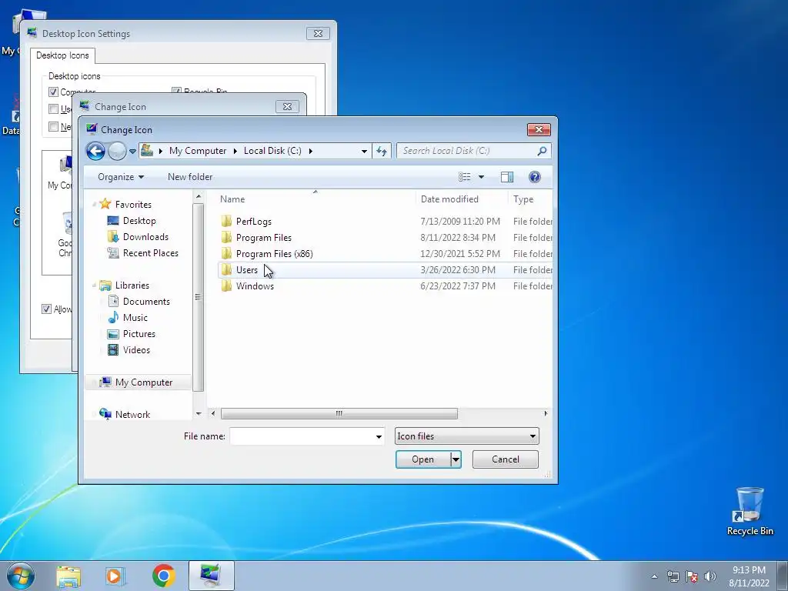Launch Google Chrome from taskbar
Screen dimensions: 788x591
[164, 576]
